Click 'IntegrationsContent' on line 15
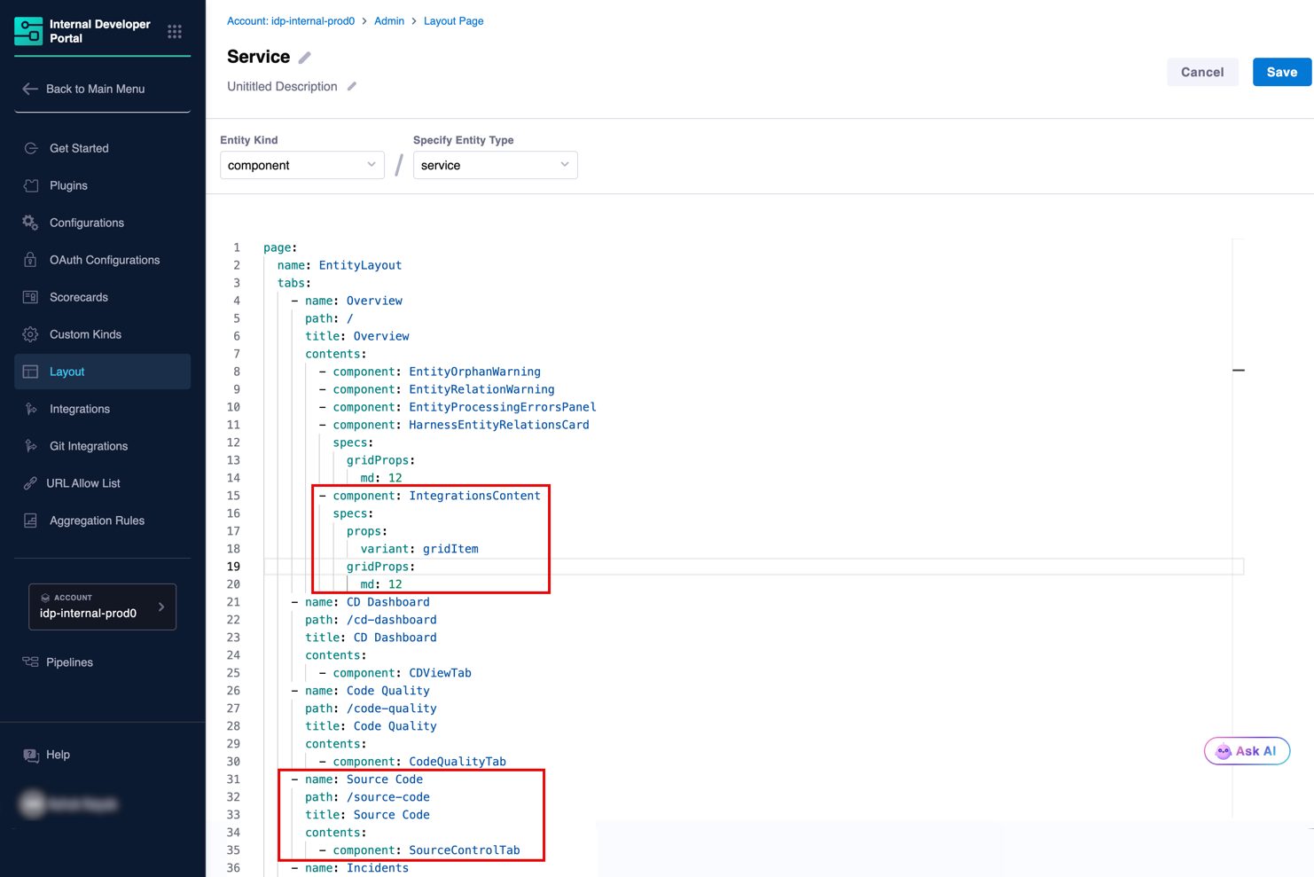 [474, 496]
